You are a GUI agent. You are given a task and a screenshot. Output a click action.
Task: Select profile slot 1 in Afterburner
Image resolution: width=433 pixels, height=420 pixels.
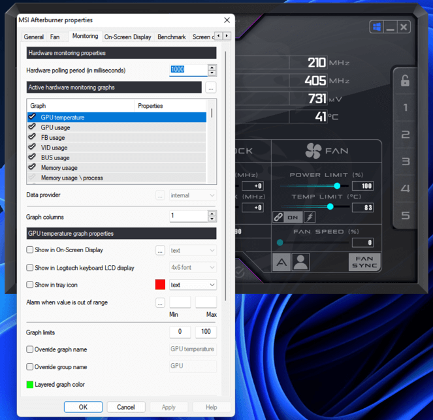coord(405,107)
